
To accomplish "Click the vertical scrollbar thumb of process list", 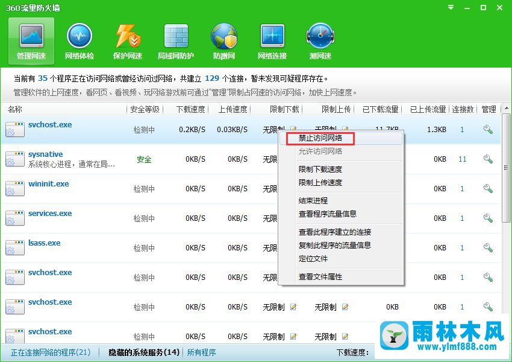I will (x=507, y=168).
